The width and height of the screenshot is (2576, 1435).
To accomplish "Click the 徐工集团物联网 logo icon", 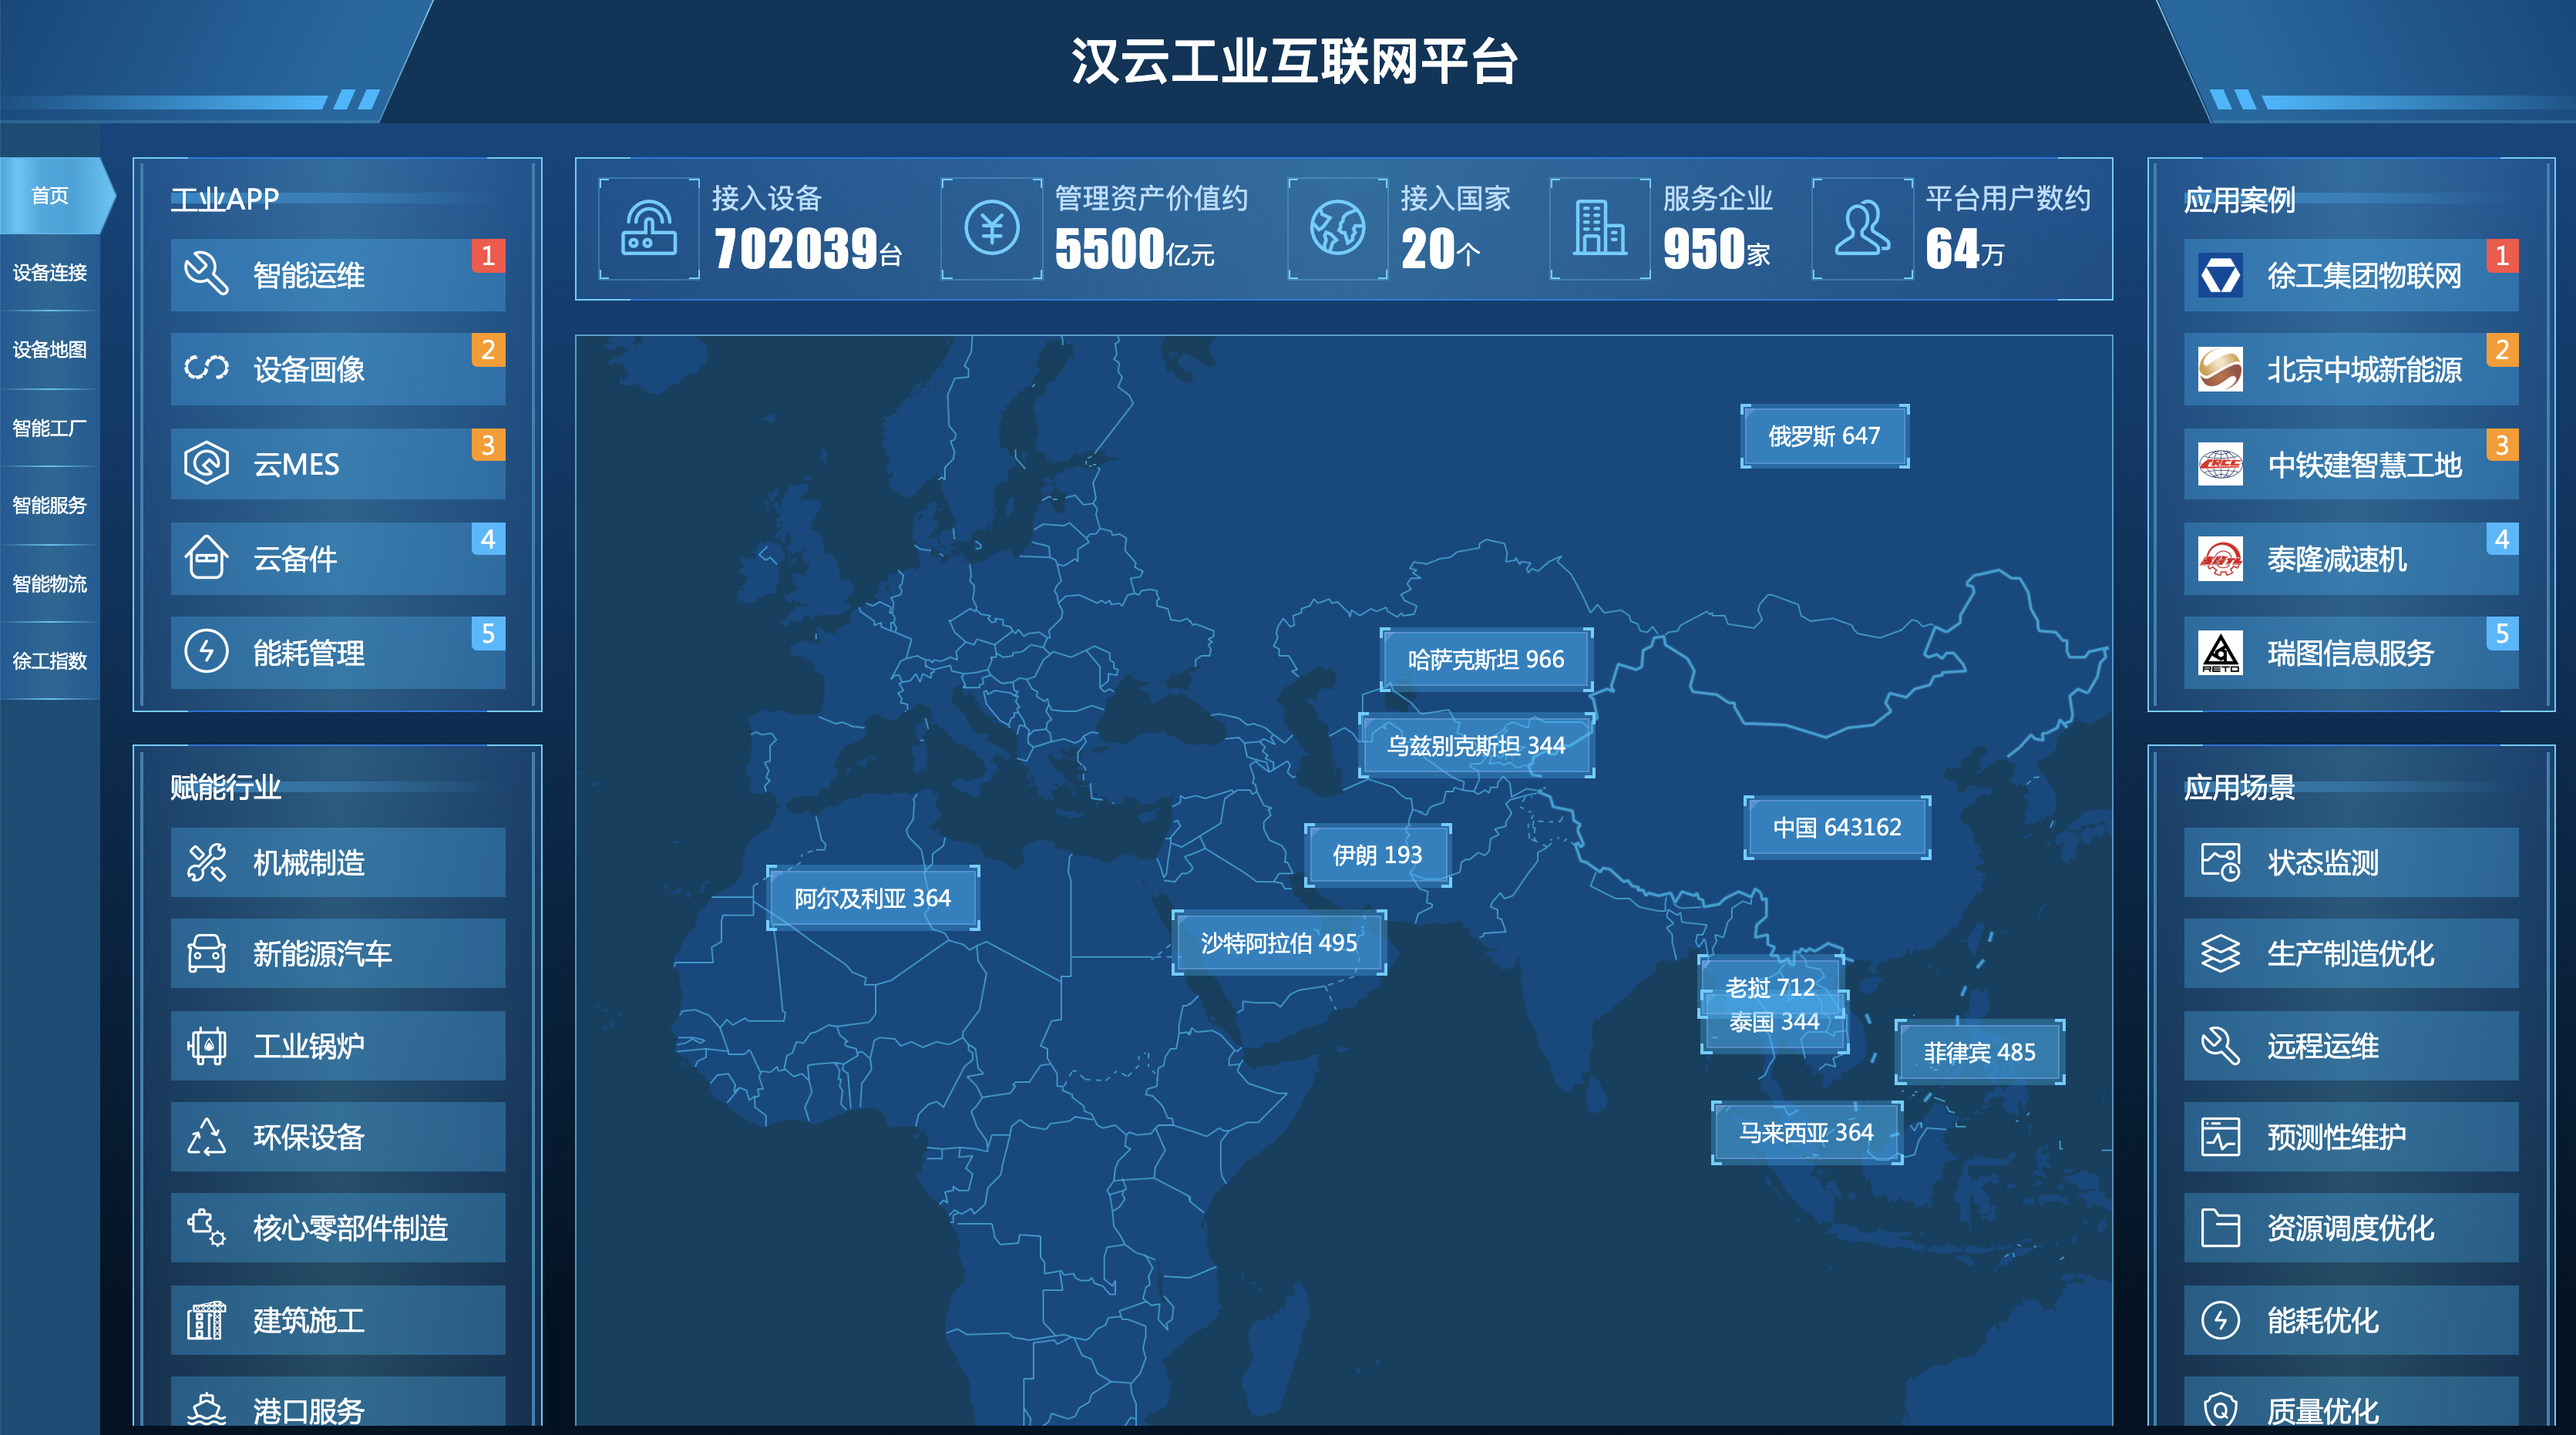I will [2220, 275].
